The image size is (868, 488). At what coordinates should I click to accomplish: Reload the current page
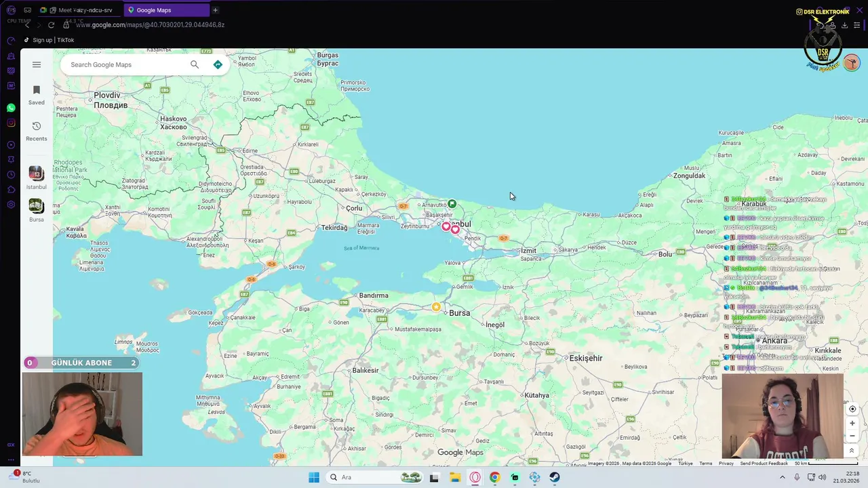pos(51,25)
